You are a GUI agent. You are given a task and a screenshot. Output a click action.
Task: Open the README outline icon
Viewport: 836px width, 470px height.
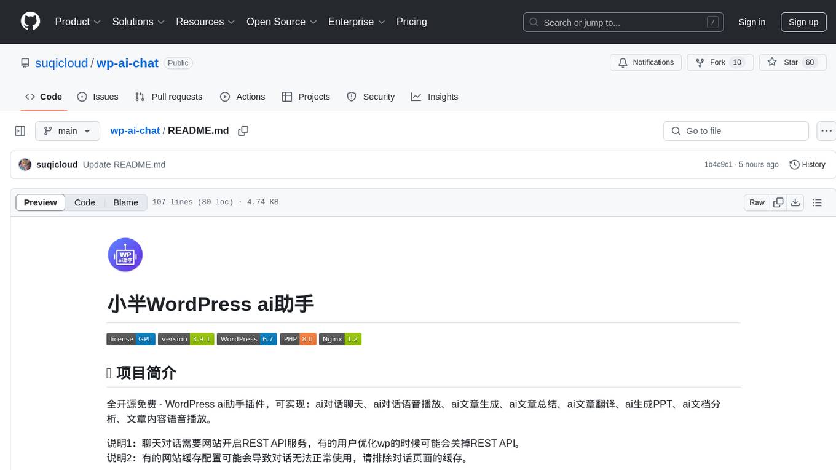pyautogui.click(x=817, y=202)
